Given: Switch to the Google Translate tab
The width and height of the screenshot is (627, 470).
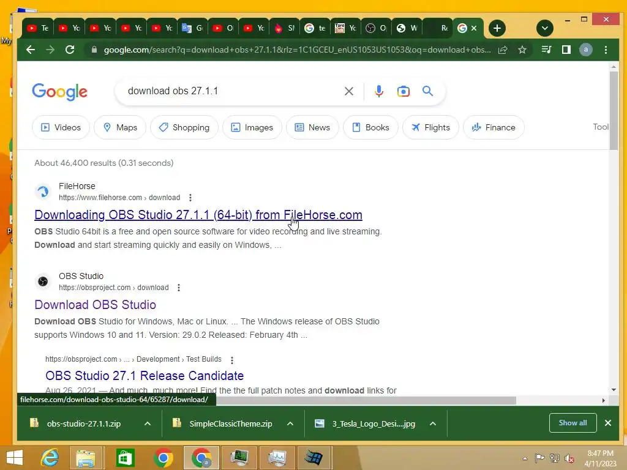Looking at the screenshot, I should [193, 28].
